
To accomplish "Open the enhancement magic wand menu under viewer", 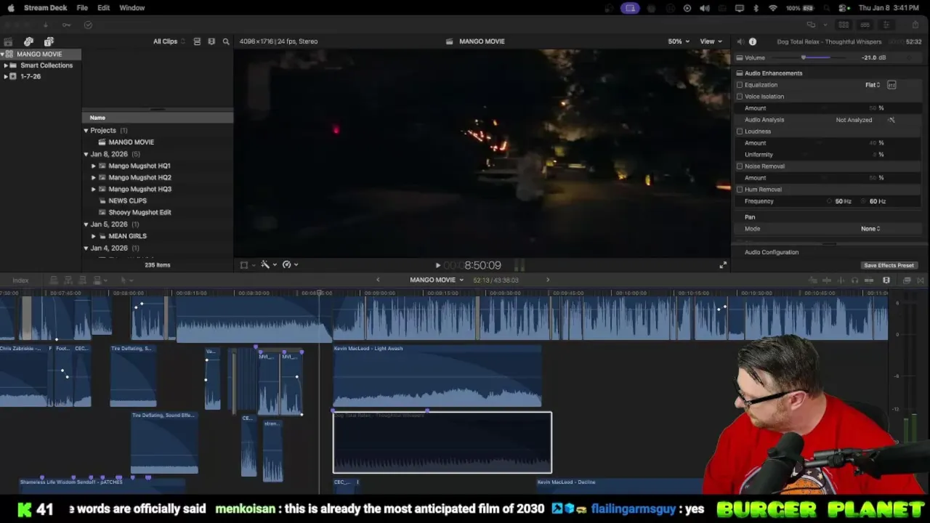I will (x=268, y=265).
